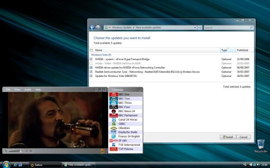This screenshot has width=270, height=168.
Task: Click the Forward arrow in Windows Update
Action: (98, 27)
